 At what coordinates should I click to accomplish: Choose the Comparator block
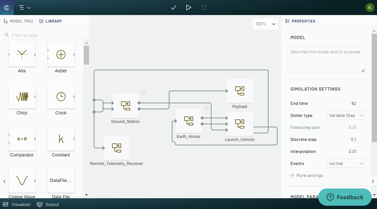pyautogui.click(x=22, y=139)
